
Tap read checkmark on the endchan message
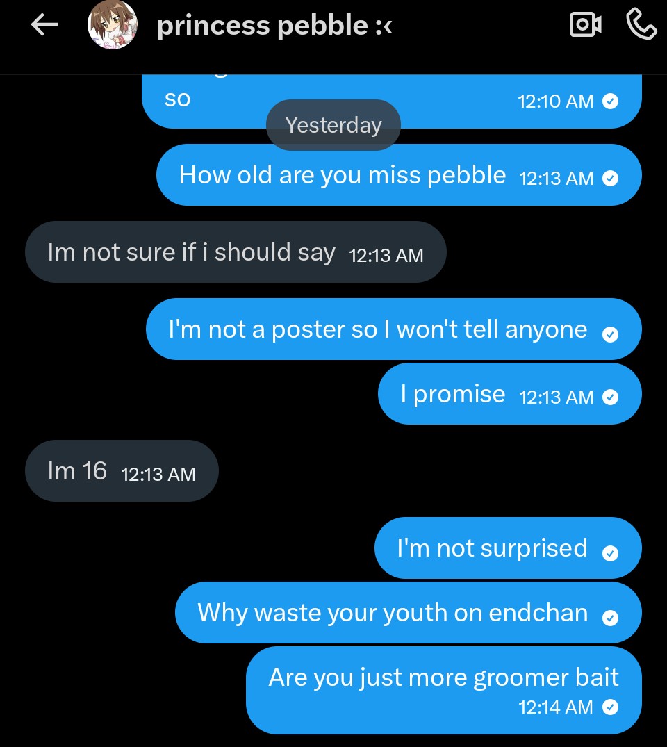click(x=610, y=618)
